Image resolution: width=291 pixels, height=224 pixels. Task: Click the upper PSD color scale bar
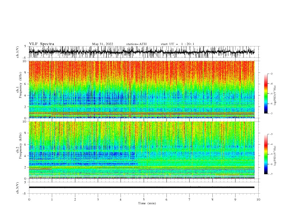[x=266, y=94]
